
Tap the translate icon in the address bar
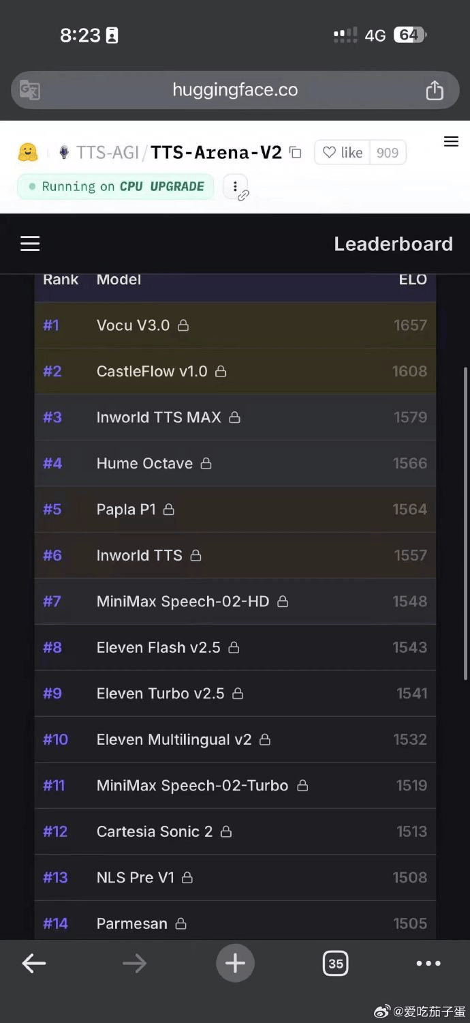(30, 90)
